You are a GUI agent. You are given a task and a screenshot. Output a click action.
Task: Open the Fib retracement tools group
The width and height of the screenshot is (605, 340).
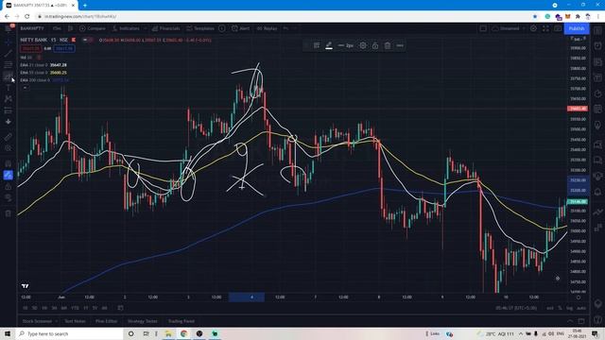[9, 65]
